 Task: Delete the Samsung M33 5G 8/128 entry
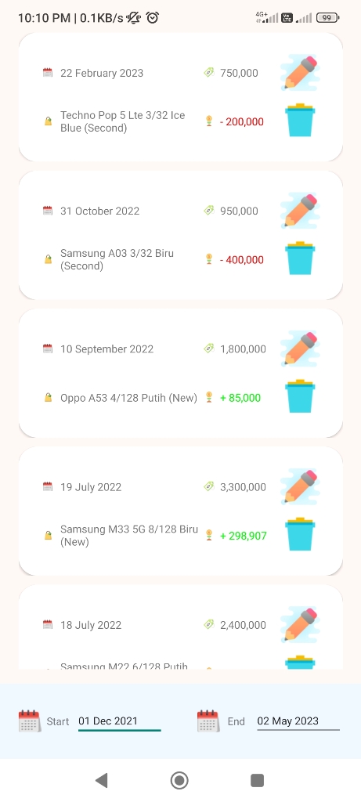[300, 535]
